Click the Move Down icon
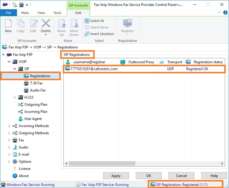The height and width of the screenshot is (188, 229). tap(74, 23)
